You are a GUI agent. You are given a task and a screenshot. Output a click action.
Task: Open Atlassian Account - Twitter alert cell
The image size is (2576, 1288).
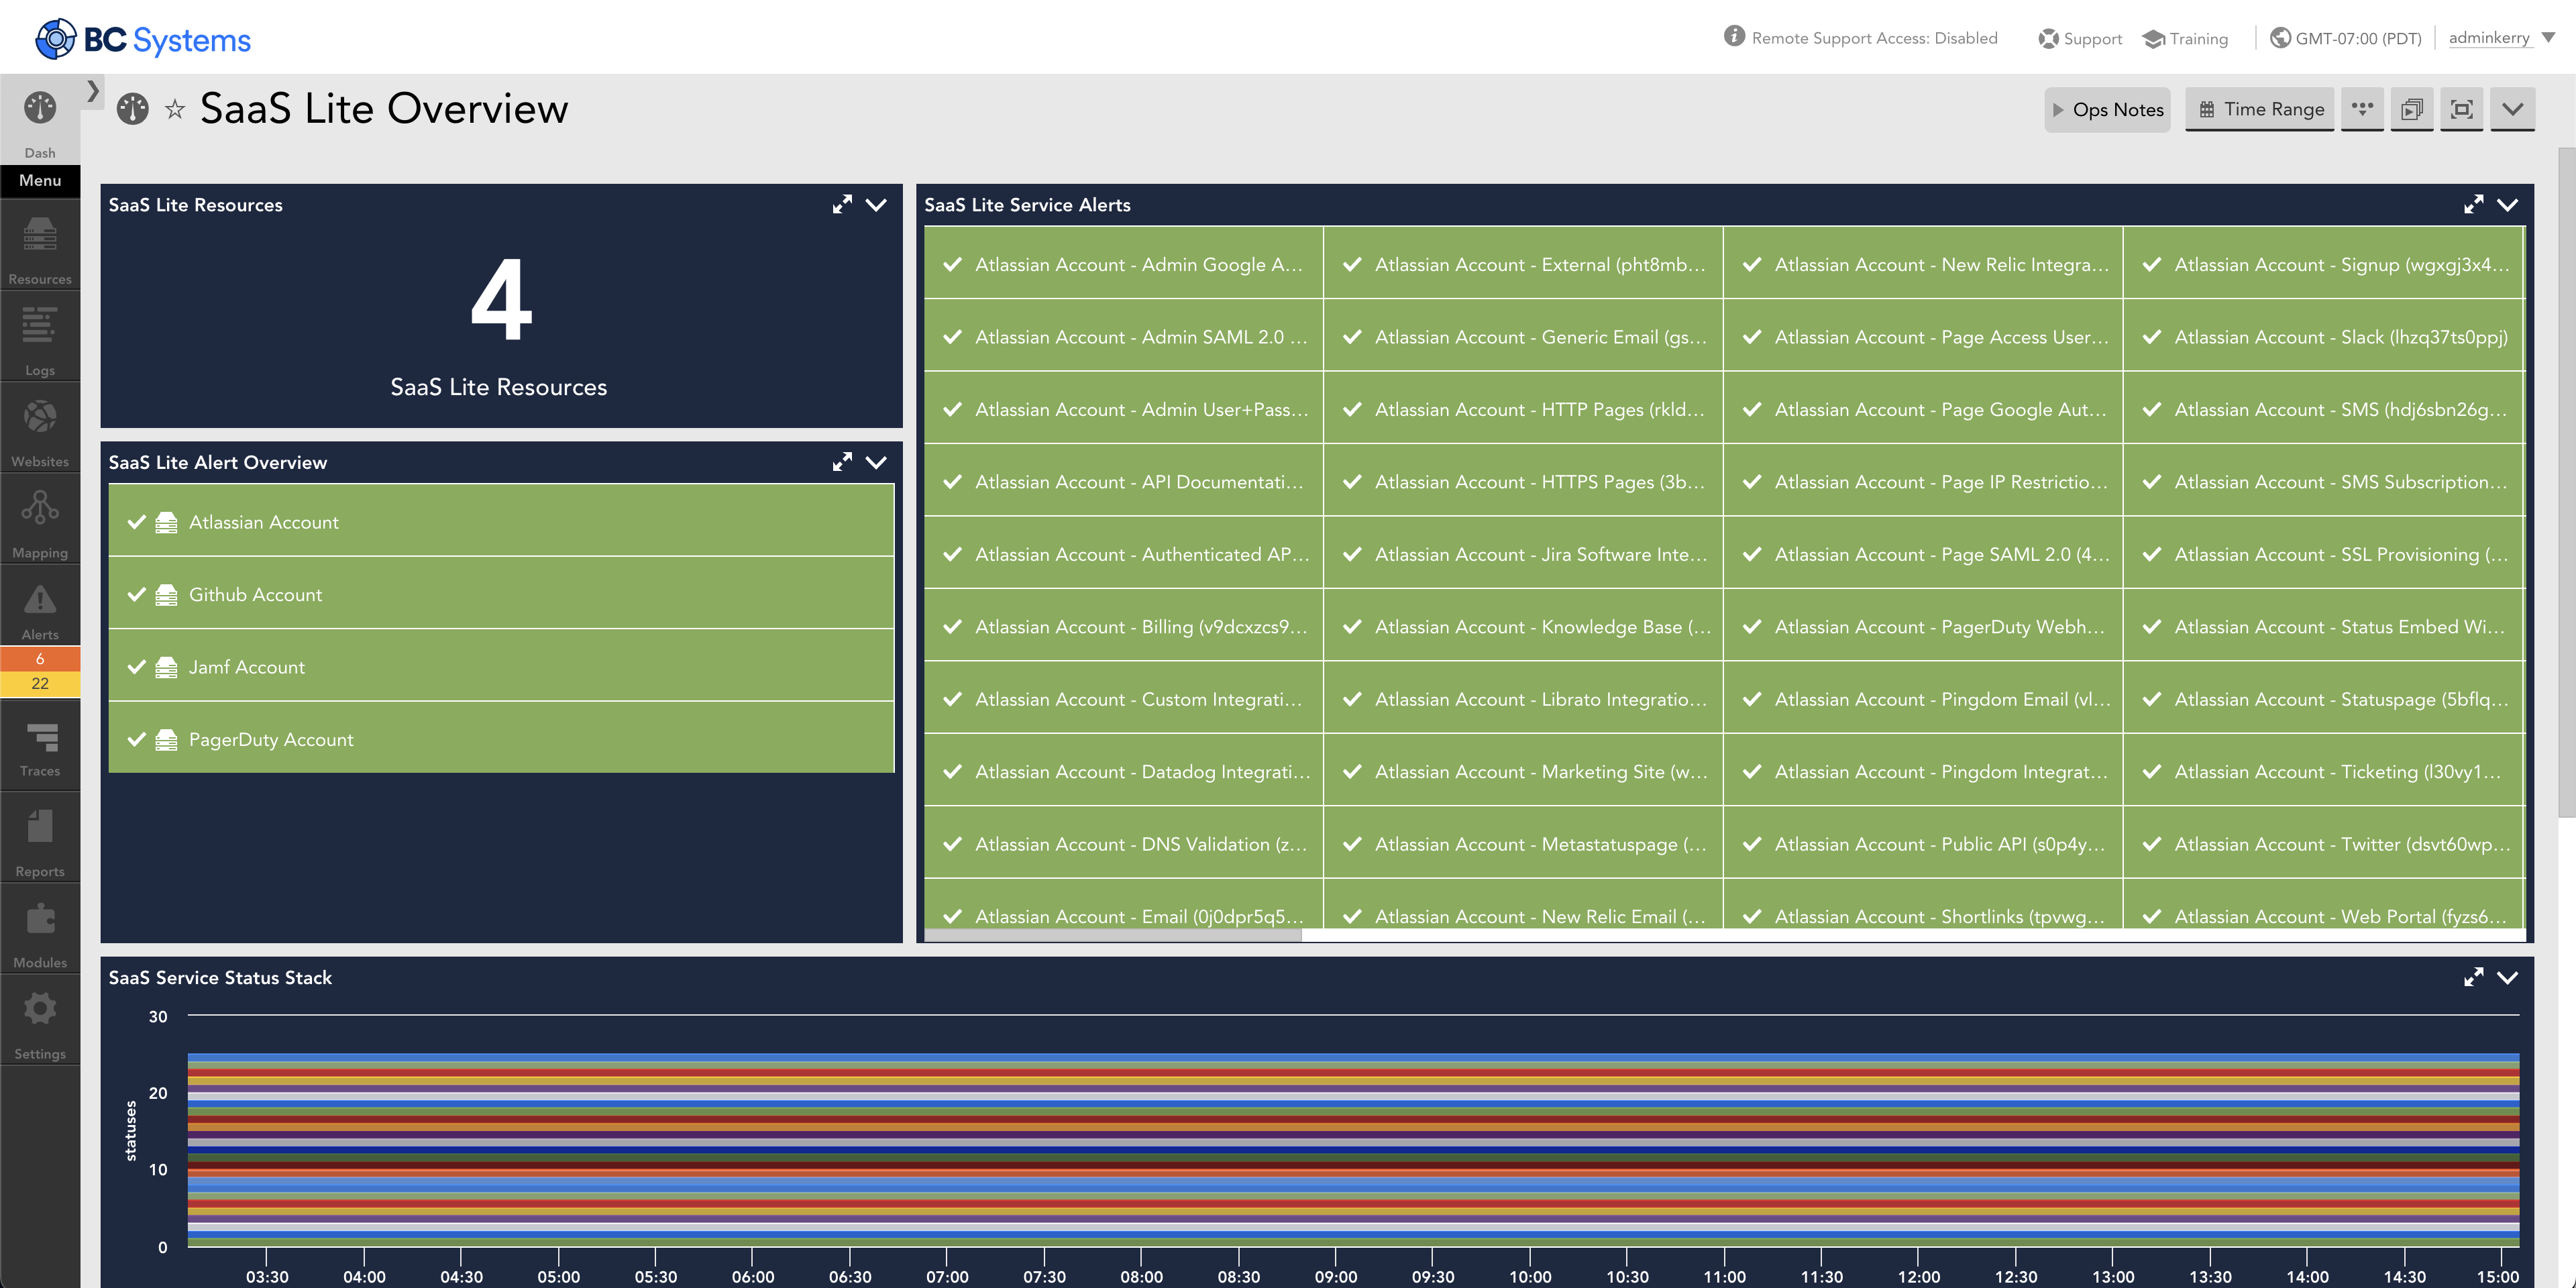(2323, 843)
